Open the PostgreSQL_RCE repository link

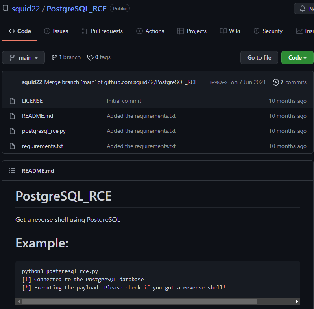76,9
